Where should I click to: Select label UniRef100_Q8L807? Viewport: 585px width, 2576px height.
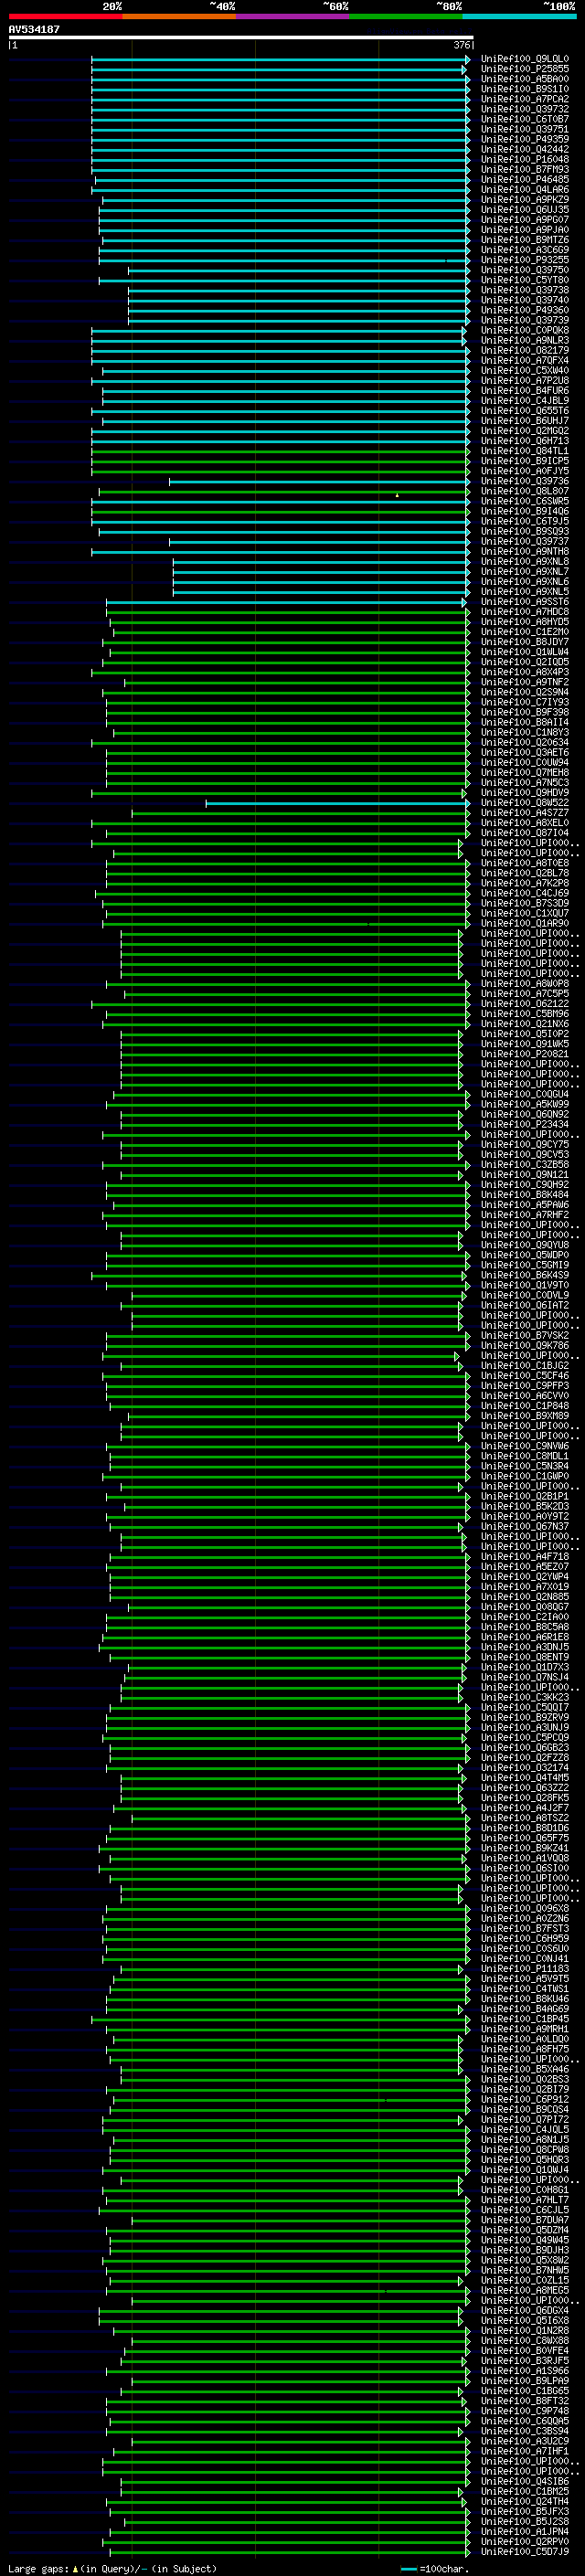pos(525,491)
